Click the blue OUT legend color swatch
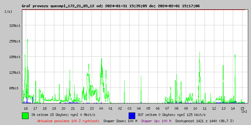 coord(132,115)
